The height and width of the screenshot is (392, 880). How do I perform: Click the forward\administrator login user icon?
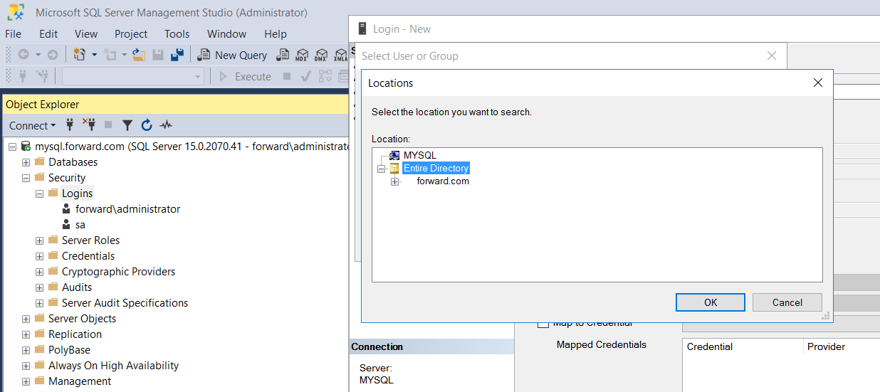click(x=66, y=209)
